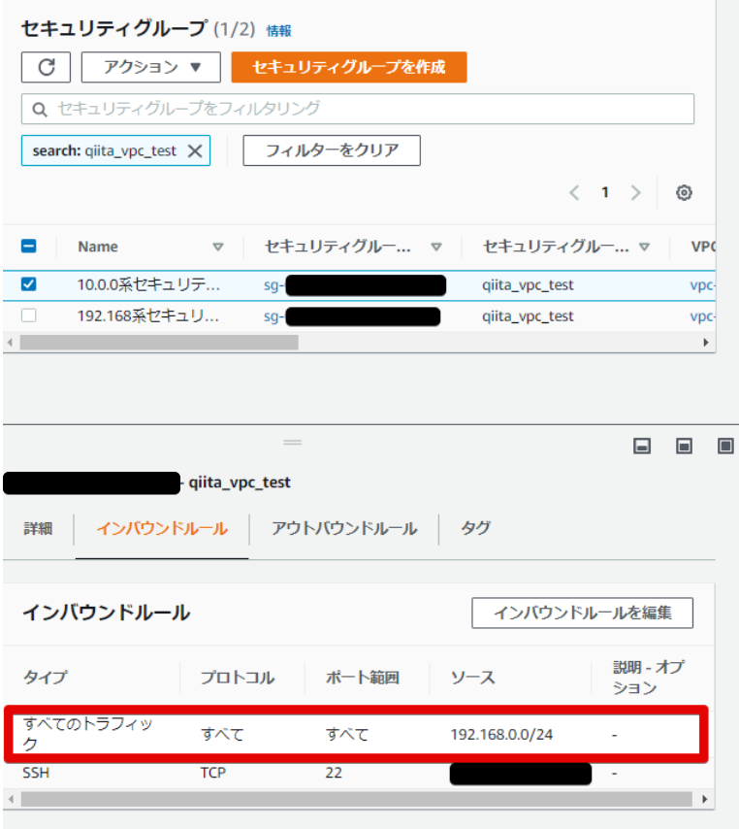Click the split panel resize handle
The height and width of the screenshot is (829, 739).
[292, 442]
